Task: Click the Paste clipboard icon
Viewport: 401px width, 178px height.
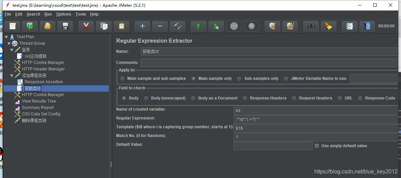Action: (122, 26)
